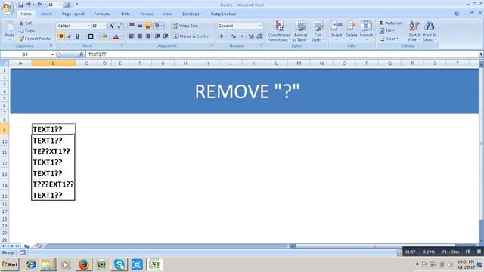The height and width of the screenshot is (272, 484).
Task: Switch to the Insert tab
Action: point(46,14)
